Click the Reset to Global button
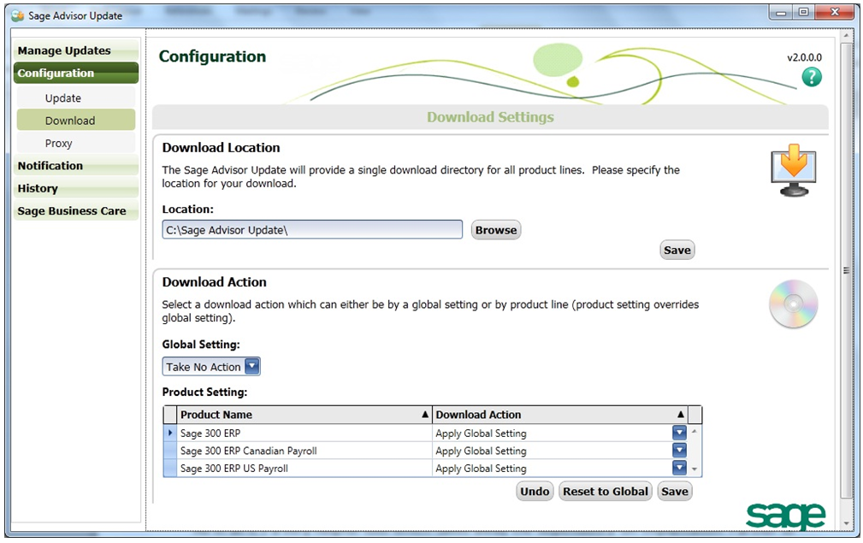Screen dimensions: 863x543 [606, 492]
